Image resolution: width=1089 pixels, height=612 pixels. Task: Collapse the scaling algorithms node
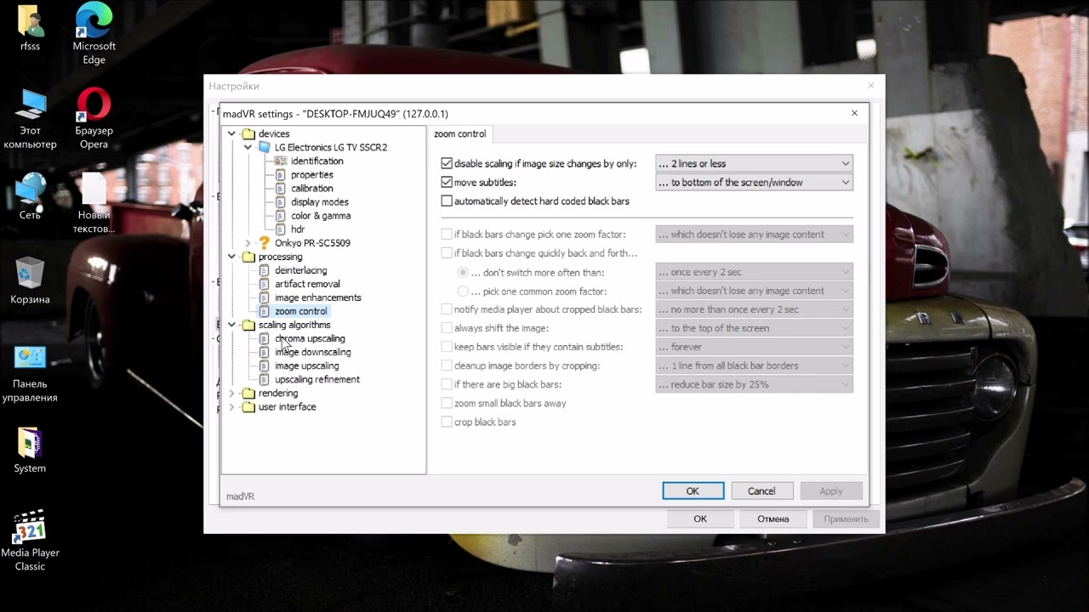coord(231,325)
